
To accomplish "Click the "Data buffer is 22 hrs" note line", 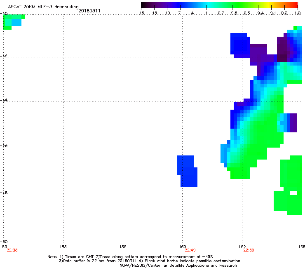I will point(150,261).
